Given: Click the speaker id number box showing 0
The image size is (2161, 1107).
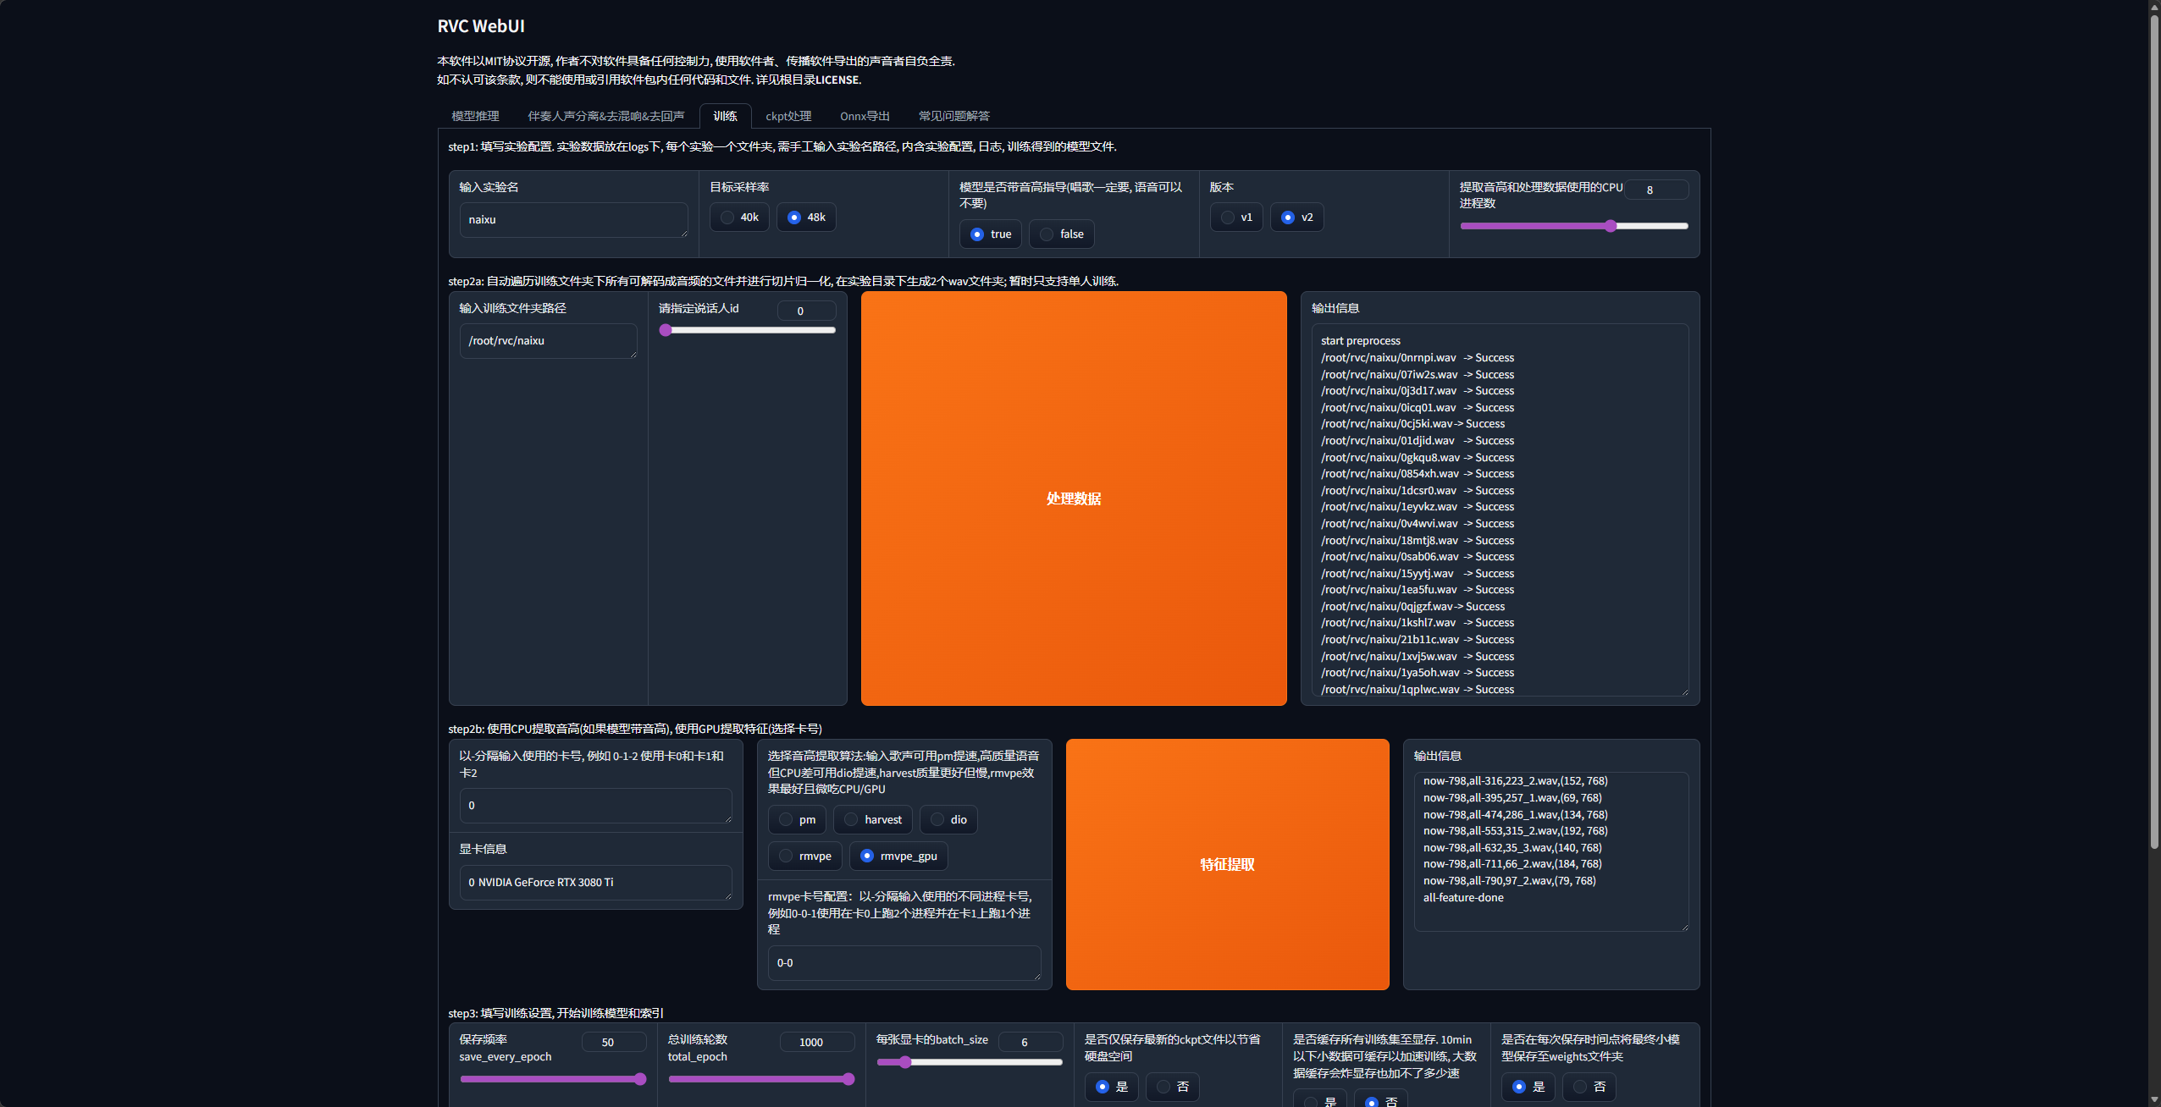Looking at the screenshot, I should [x=806, y=311].
